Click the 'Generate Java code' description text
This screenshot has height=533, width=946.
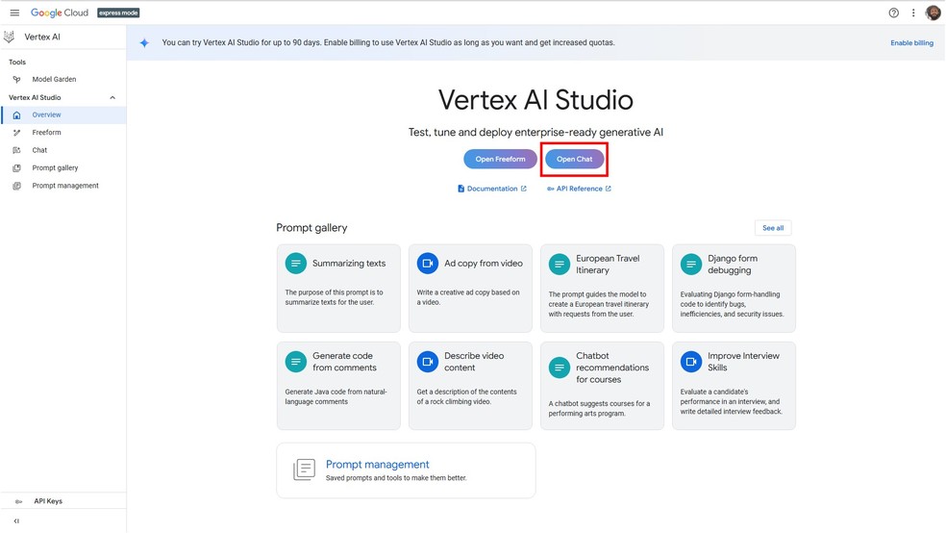coord(336,396)
